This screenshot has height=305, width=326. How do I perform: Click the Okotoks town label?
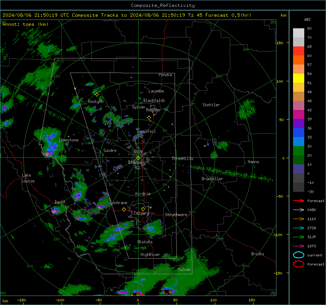click(145, 242)
